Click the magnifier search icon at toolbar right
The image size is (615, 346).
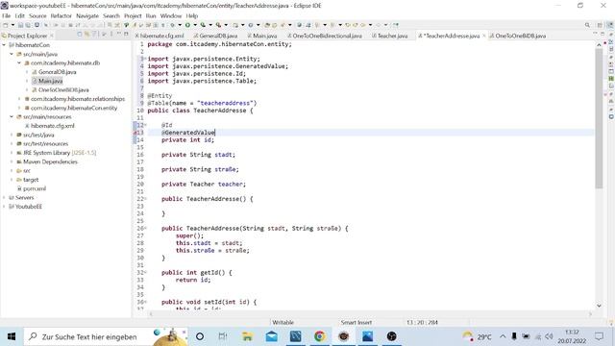point(587,25)
